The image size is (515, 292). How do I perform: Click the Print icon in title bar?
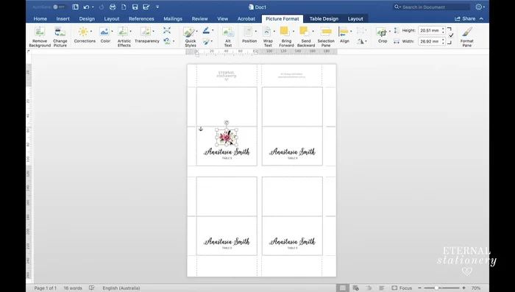click(113, 7)
